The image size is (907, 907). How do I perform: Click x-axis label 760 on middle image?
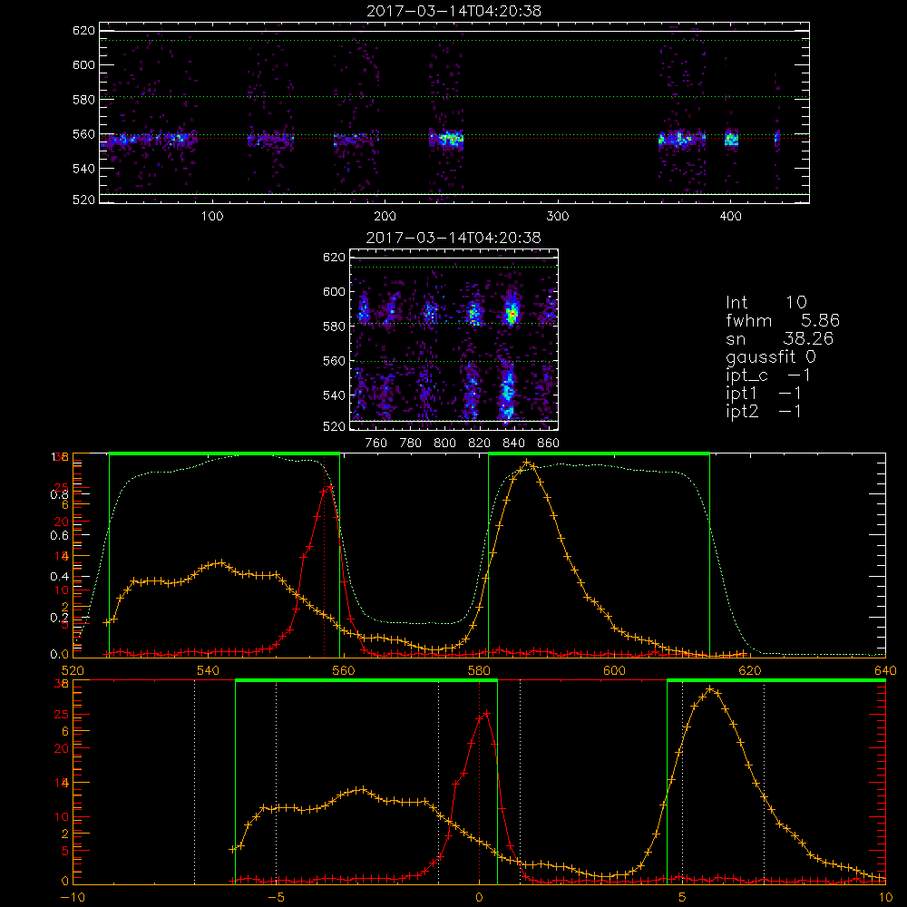coord(376,444)
